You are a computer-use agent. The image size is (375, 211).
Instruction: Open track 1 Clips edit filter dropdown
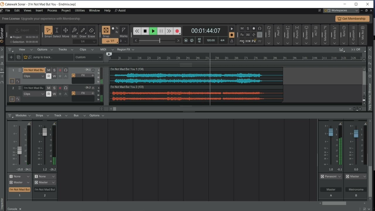(x=34, y=76)
